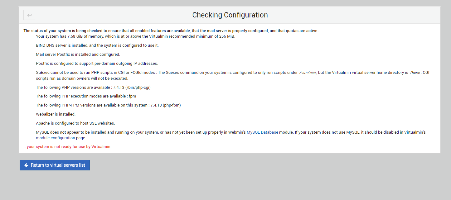This screenshot has width=451, height=200.
Task: Return to virtual servers list
Action: tap(55, 165)
